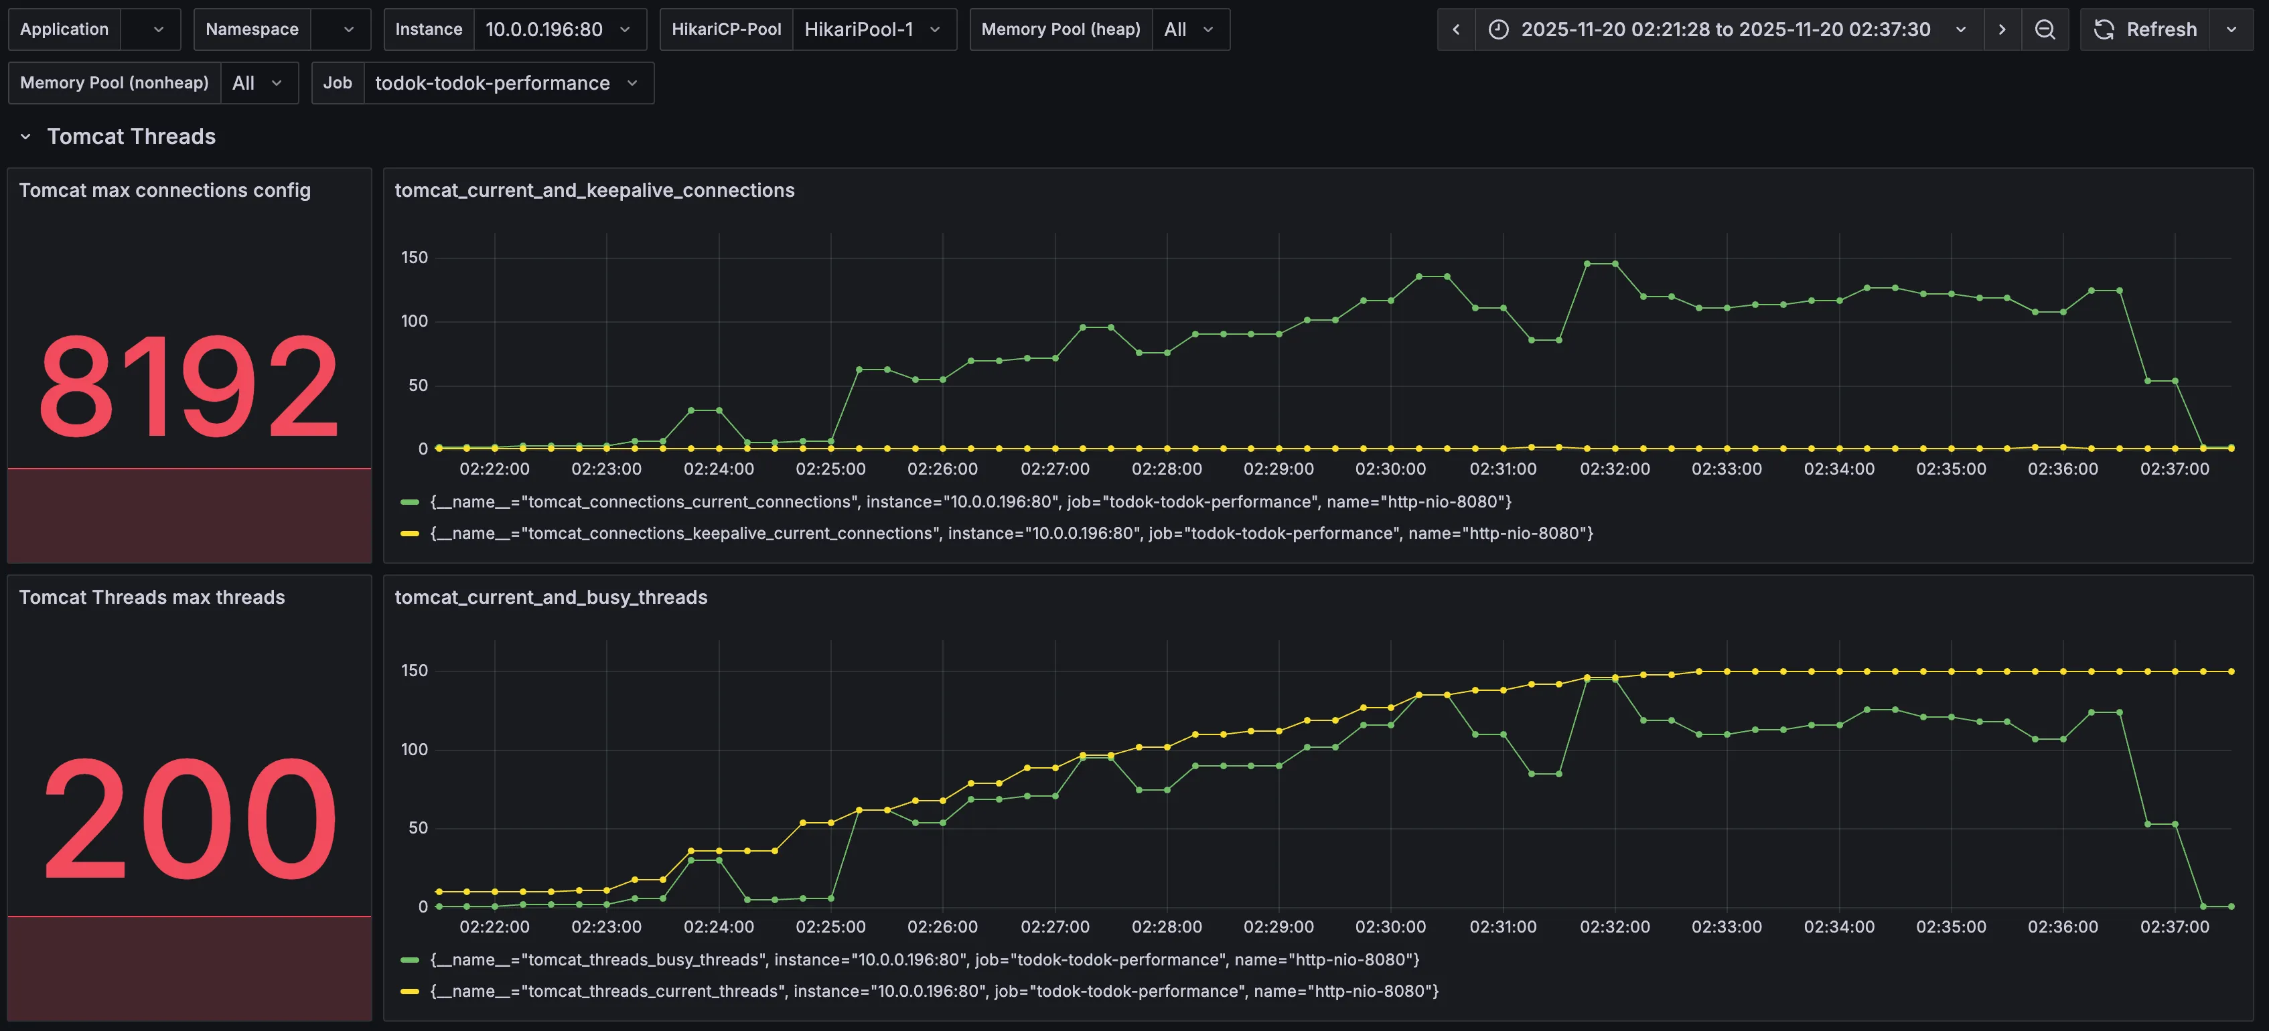
Task: Click yellow swatch of tomcat_threads_current_threads legend
Action: pos(410,992)
